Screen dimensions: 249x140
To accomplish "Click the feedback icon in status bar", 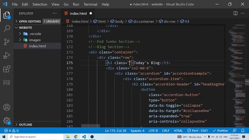I will coord(234,131).
